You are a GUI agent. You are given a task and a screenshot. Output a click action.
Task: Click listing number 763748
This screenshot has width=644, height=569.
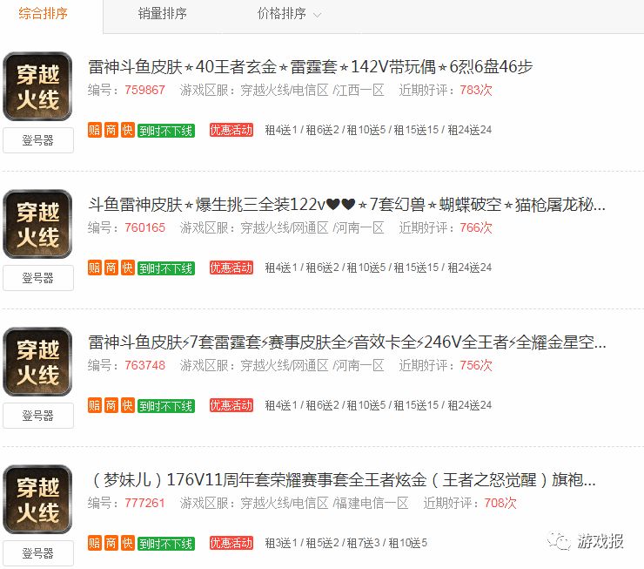(x=145, y=365)
